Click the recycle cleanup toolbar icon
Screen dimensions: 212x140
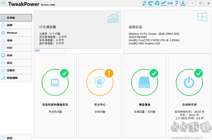pos(157,3)
